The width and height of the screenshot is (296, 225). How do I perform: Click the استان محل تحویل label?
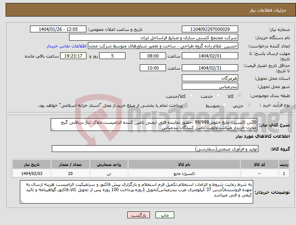point(272,78)
